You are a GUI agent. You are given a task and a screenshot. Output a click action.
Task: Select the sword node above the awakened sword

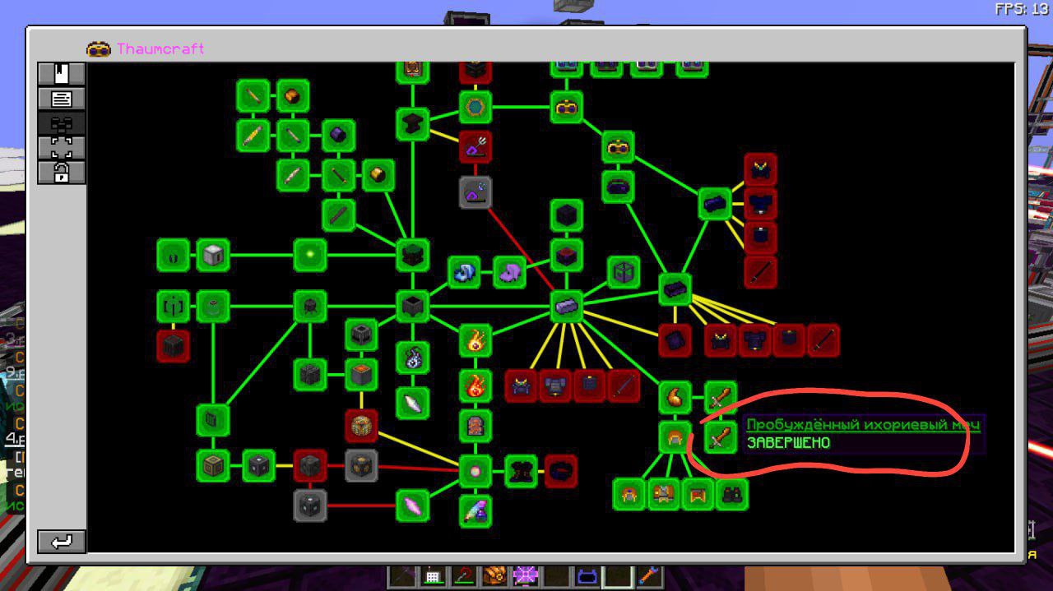point(720,397)
